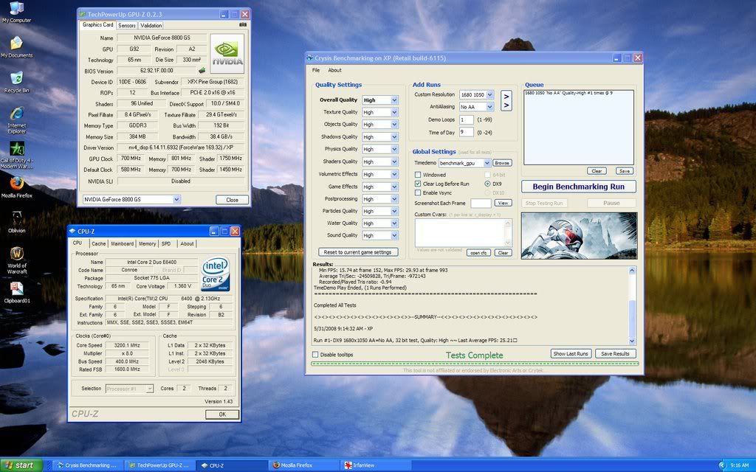Launch Mozilla Firefox desktop shortcut
Screen dimensions: 756x472
coord(17,187)
